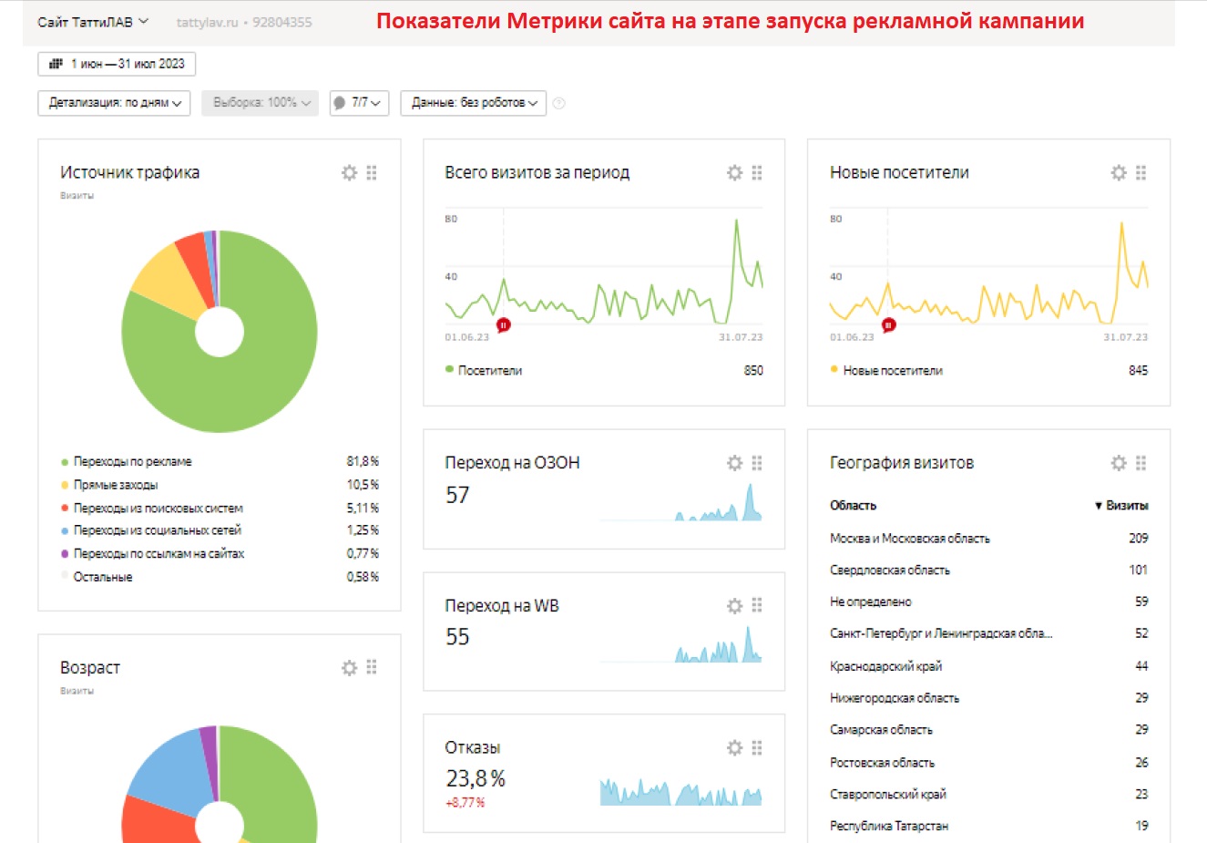Open Отказы widget title
Viewport: 1207px width, 843px height.
pos(472,747)
